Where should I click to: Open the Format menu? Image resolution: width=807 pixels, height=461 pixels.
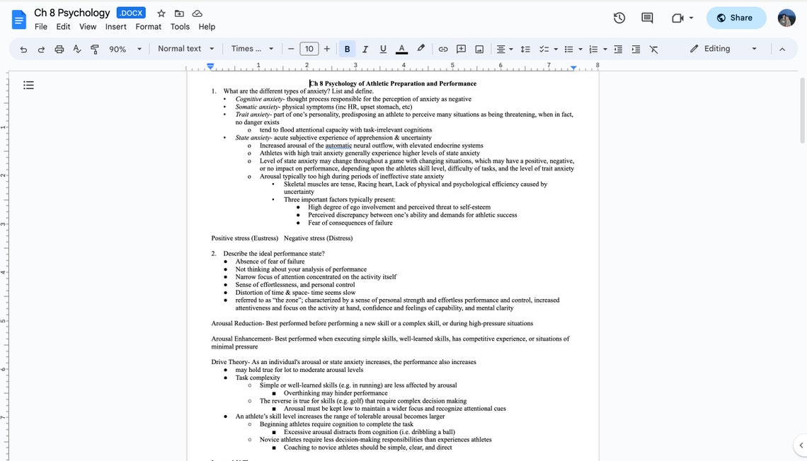[148, 26]
